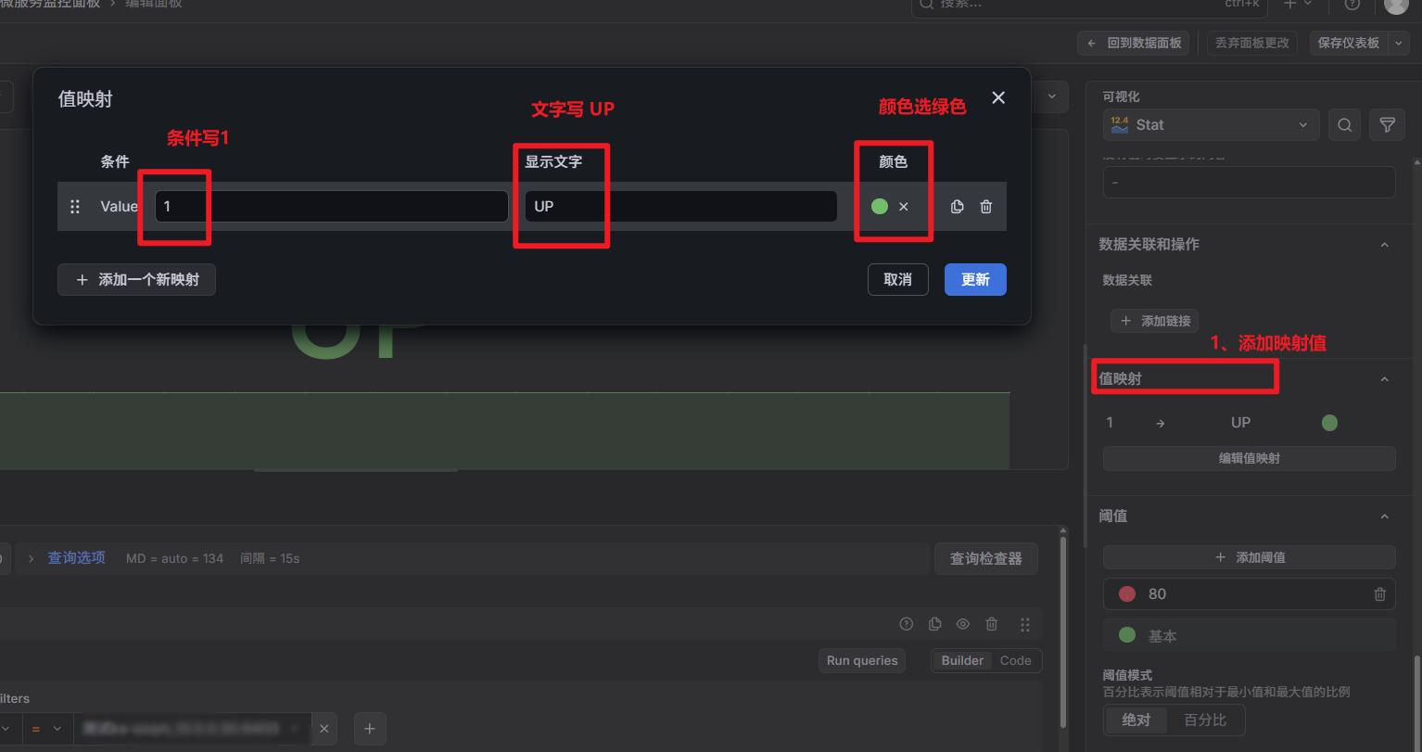Clear the mapping color with the X icon

pos(904,207)
